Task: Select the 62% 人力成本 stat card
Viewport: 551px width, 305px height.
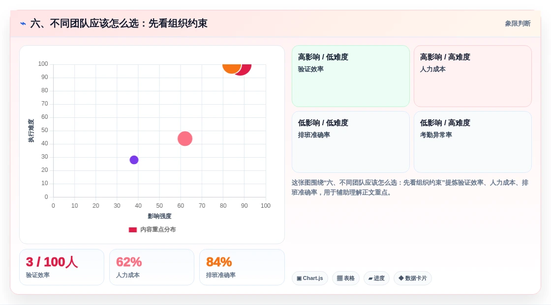Action: point(152,267)
